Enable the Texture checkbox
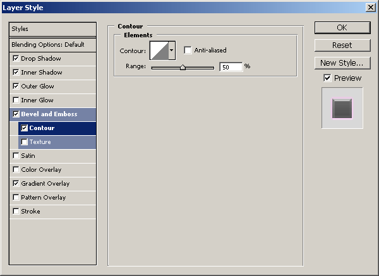The height and width of the screenshot is (276, 379). [x=25, y=142]
